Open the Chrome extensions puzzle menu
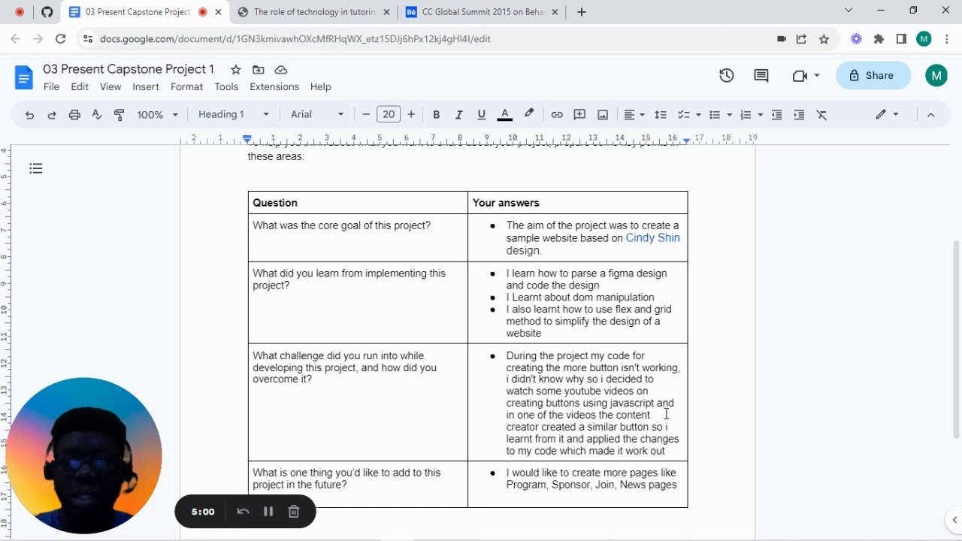The height and width of the screenshot is (541, 962). point(879,39)
